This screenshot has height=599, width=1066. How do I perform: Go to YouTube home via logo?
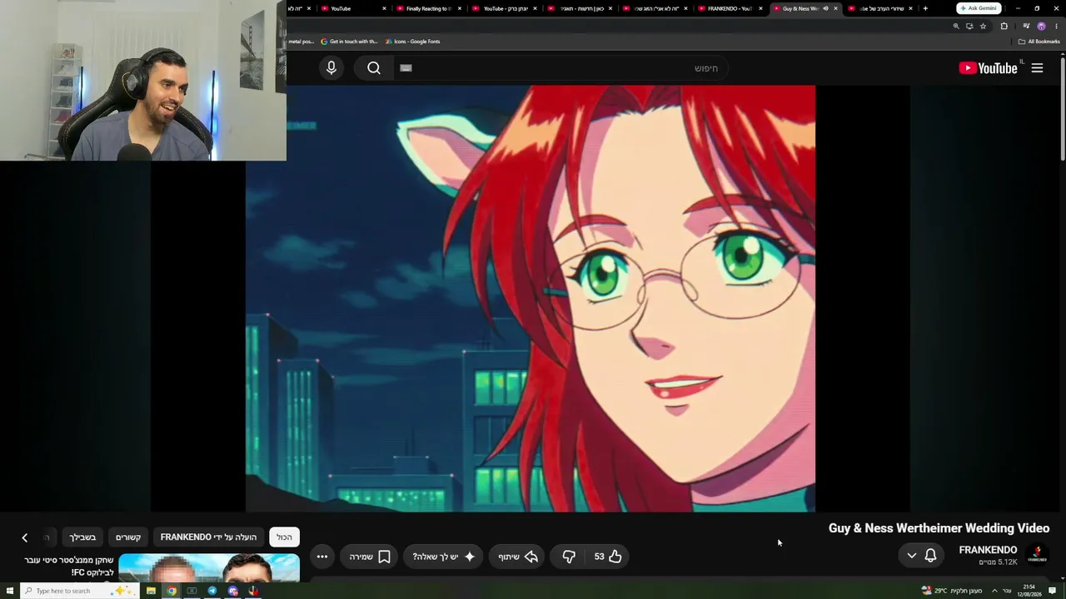click(988, 68)
